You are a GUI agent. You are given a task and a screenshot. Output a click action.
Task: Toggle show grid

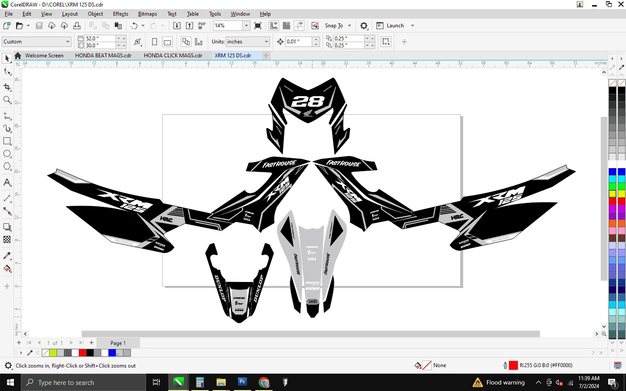[x=286, y=26]
